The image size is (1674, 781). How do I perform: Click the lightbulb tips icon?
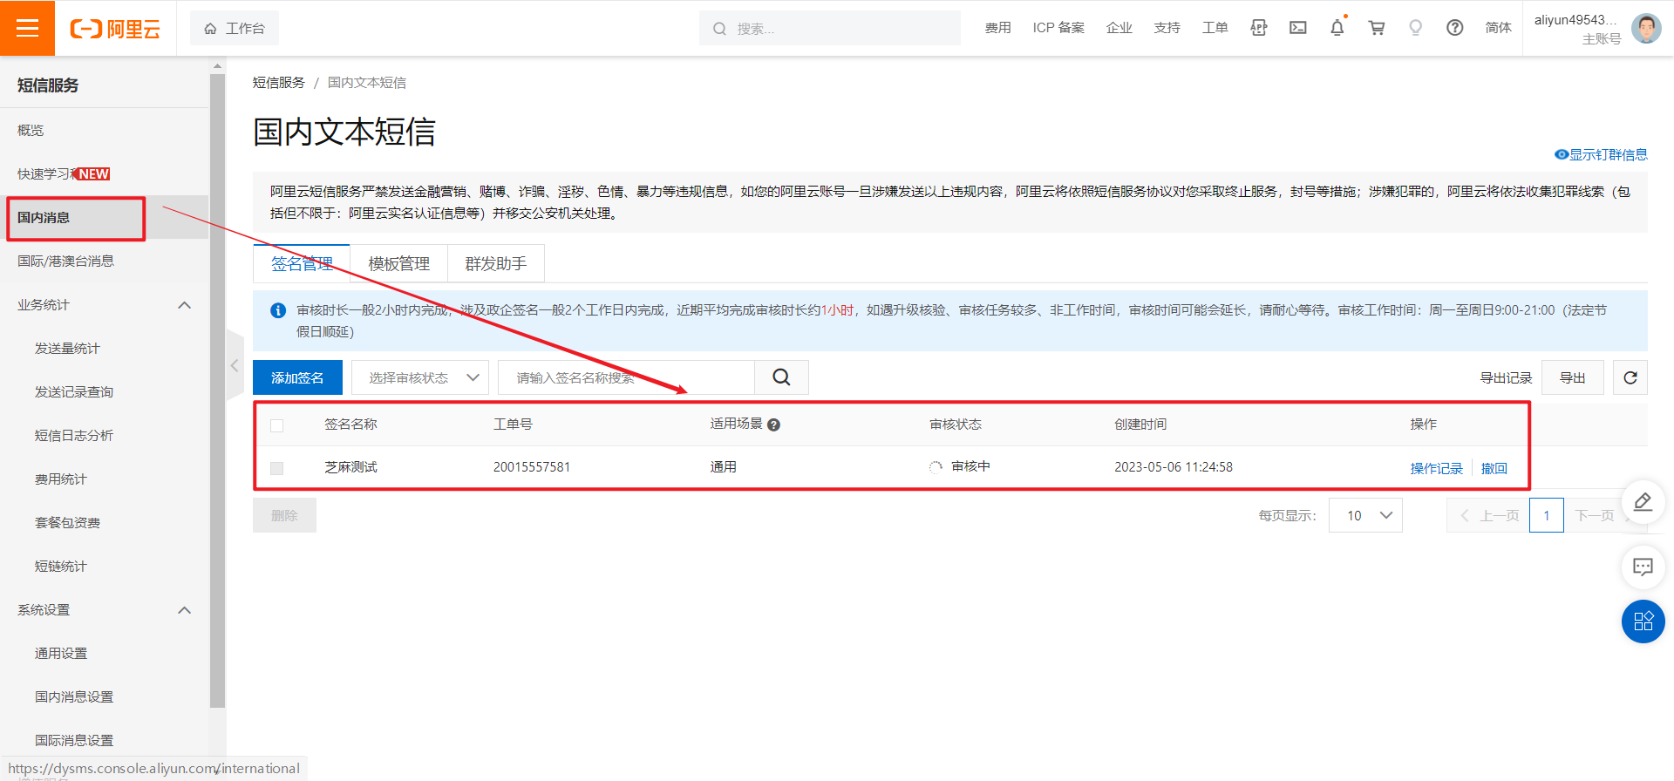pyautogui.click(x=1416, y=28)
